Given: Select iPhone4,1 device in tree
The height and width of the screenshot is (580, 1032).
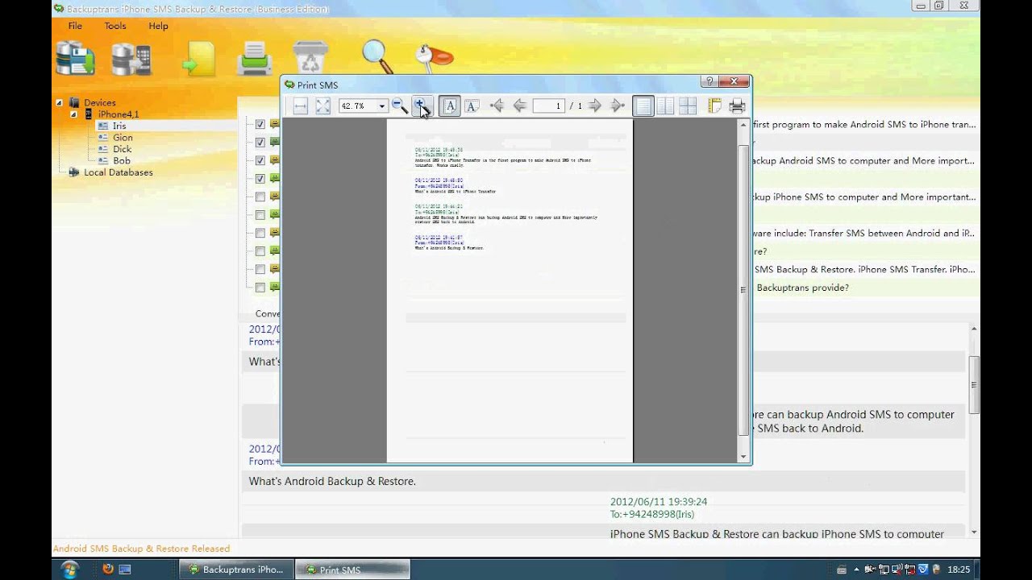Looking at the screenshot, I should [x=118, y=114].
